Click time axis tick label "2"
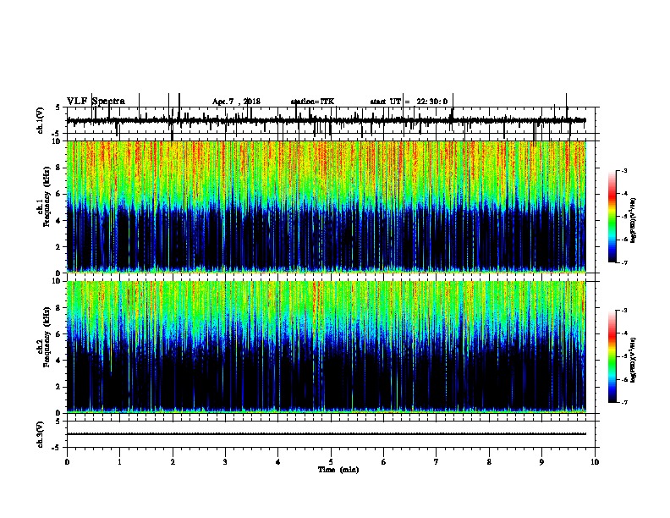This screenshot has width=670, height=518. 173,462
